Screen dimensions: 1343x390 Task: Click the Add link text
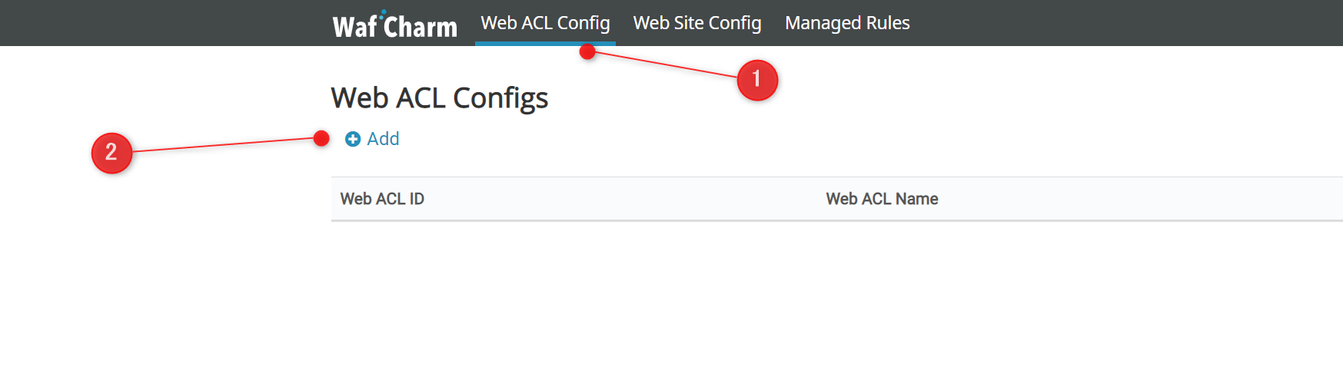point(383,139)
